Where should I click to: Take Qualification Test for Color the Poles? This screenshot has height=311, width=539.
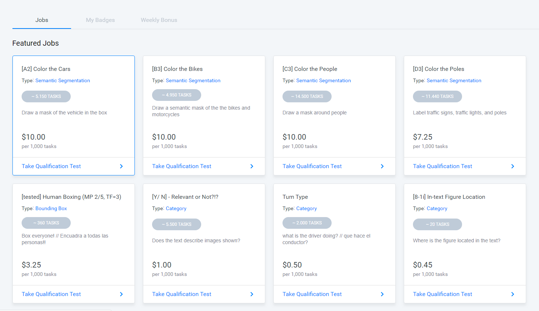coord(443,166)
